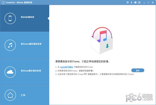
Task: Select the iOS device phone icon
Action: pos(10,18)
